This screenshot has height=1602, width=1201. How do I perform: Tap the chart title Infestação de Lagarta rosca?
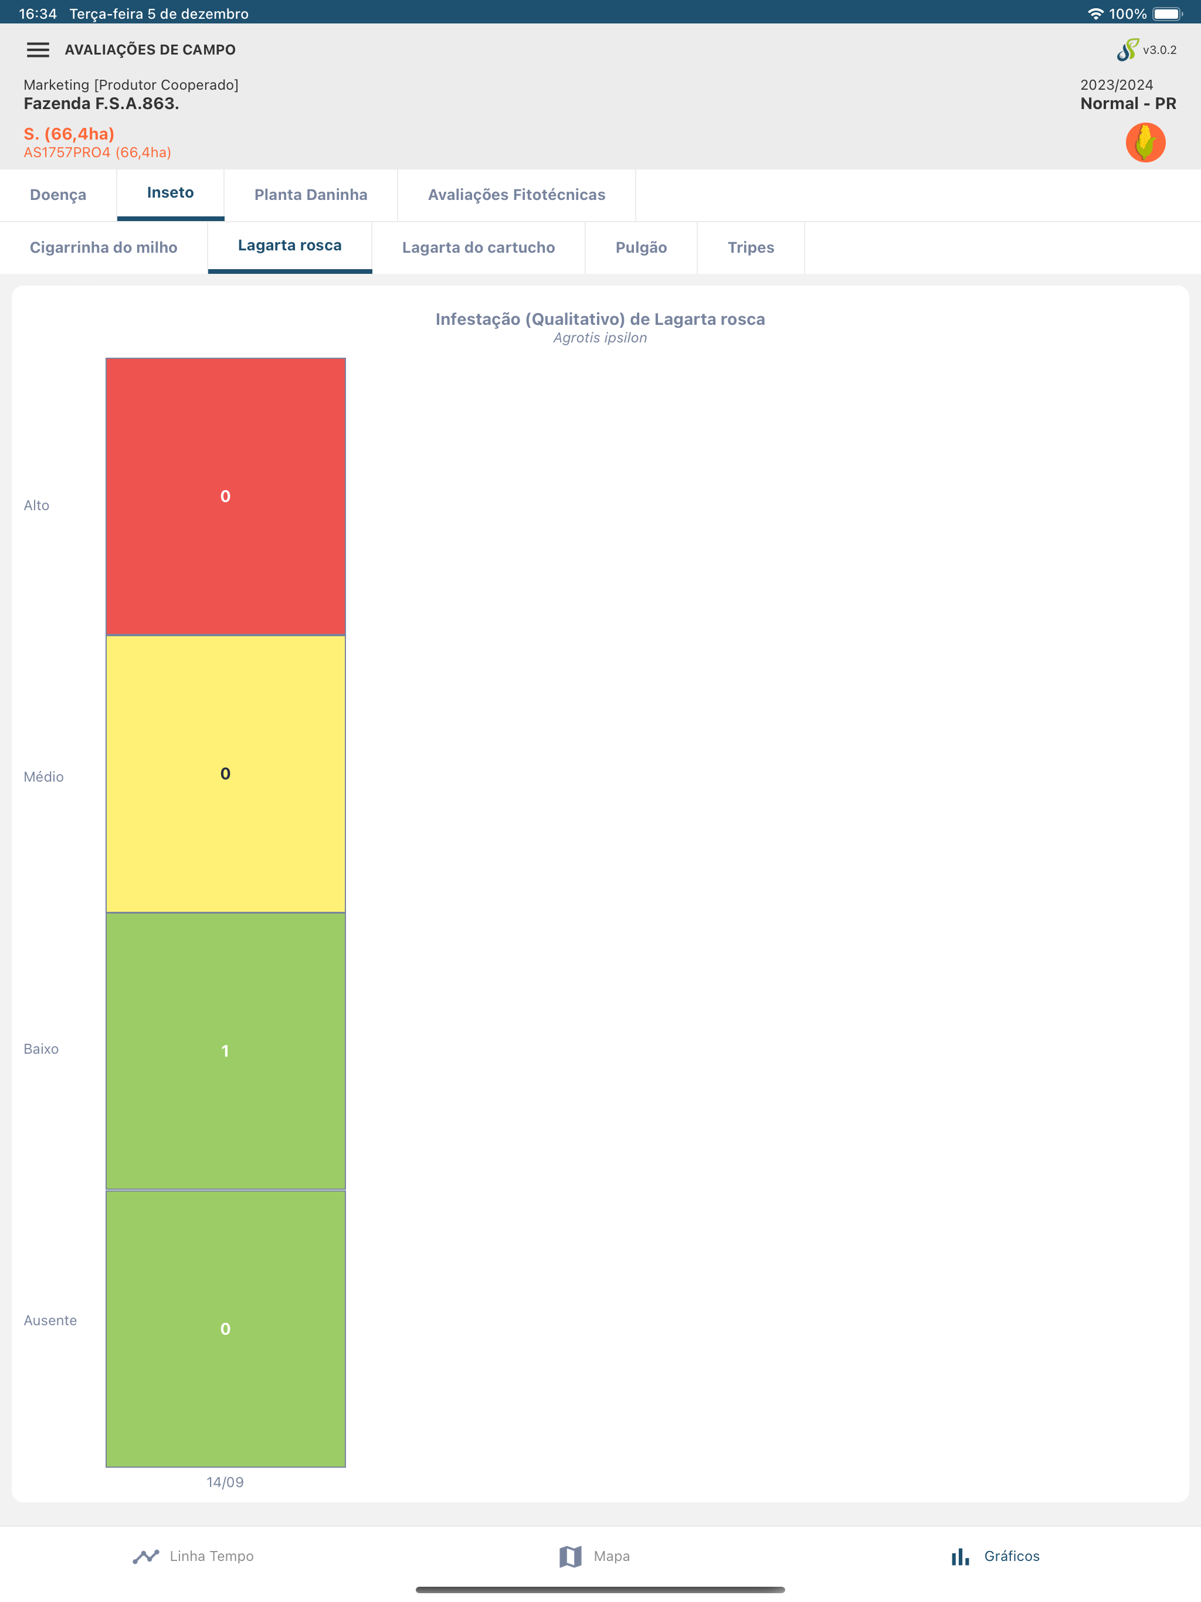coord(600,320)
